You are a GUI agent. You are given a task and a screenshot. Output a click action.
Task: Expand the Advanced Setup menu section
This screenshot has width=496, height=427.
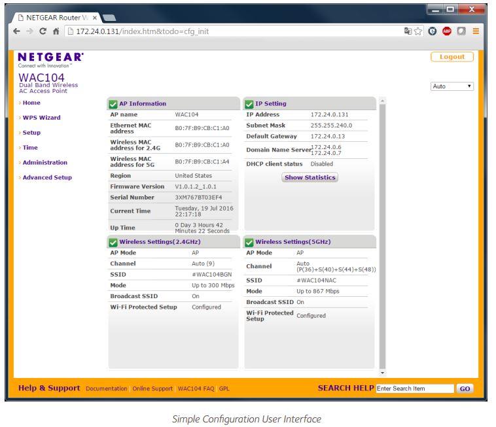(46, 177)
